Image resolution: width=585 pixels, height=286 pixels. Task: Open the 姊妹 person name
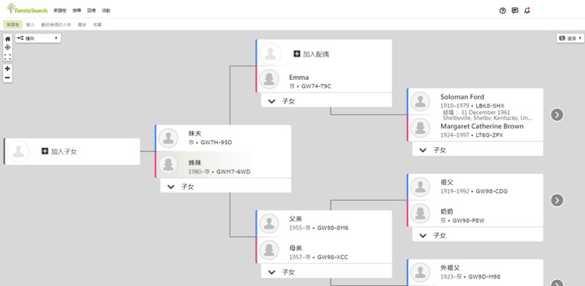(x=195, y=163)
